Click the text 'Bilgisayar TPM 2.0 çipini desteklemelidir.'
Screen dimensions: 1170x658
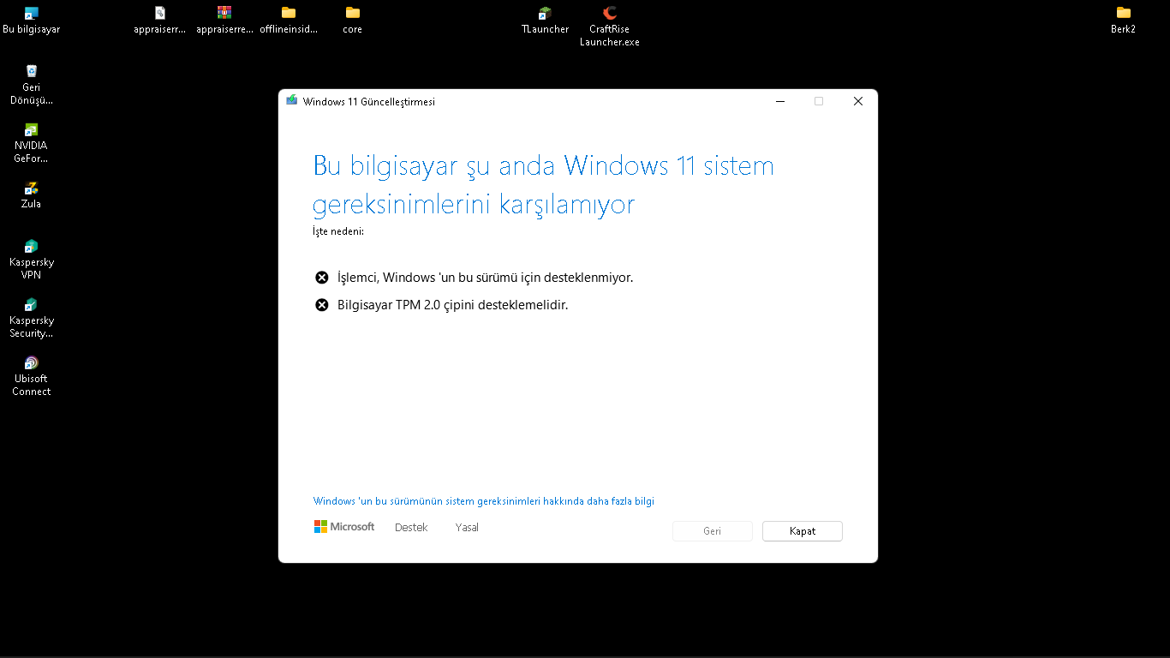click(453, 305)
